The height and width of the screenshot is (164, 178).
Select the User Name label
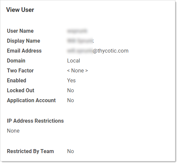20,31
